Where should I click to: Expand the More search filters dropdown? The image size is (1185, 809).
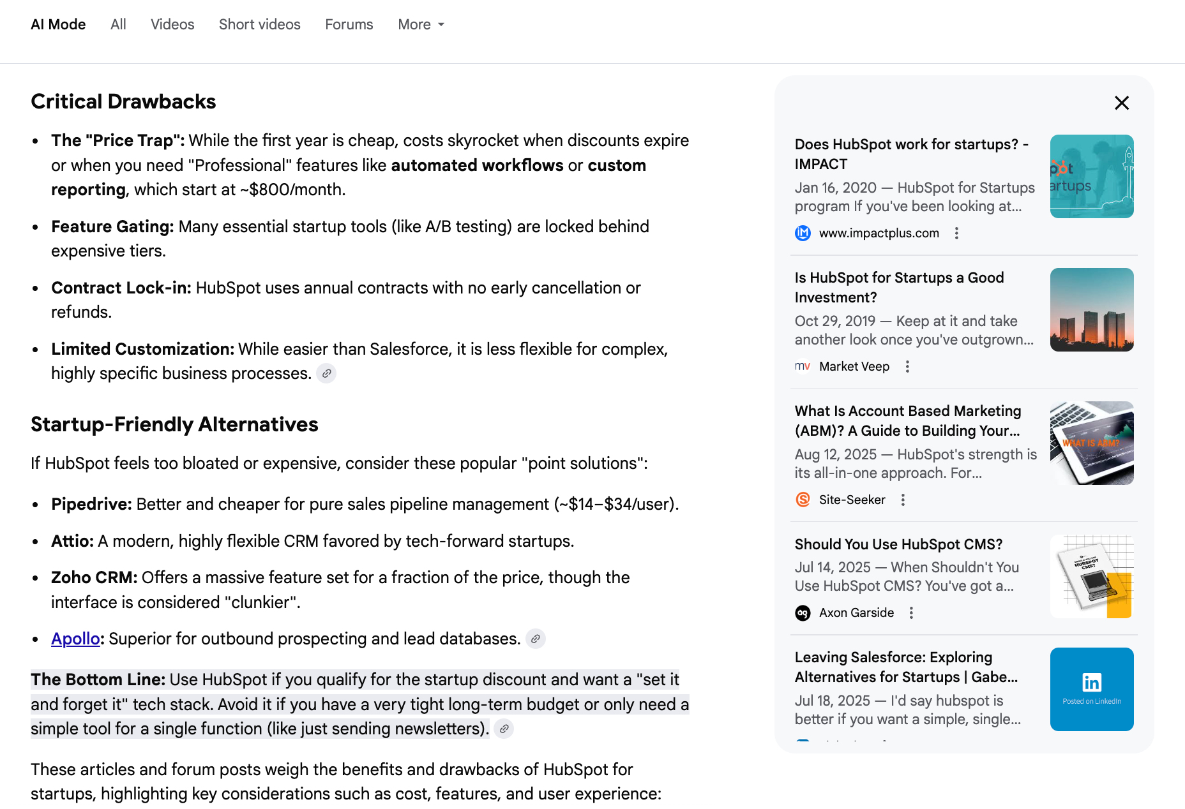[x=421, y=24]
